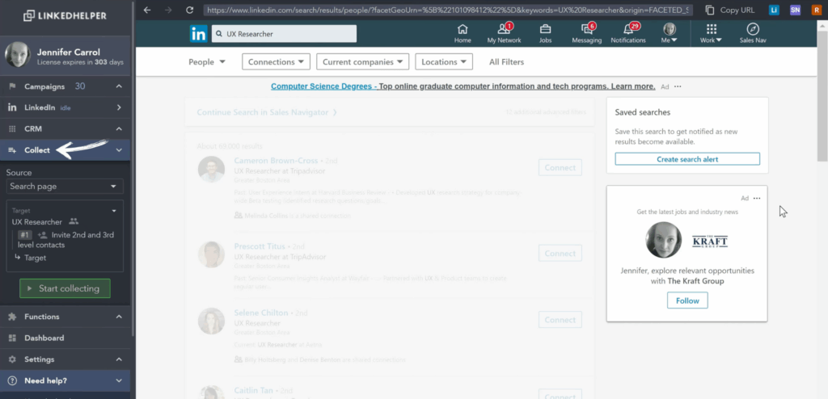
Task: Click the UX Researcher search field
Action: [284, 34]
